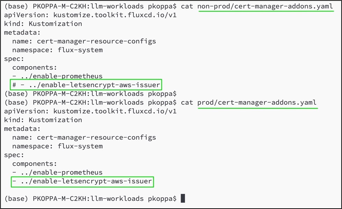This screenshot has height=209, width=342.
Task: Click the first kind: Kustomization line
Action: [x=43, y=24]
